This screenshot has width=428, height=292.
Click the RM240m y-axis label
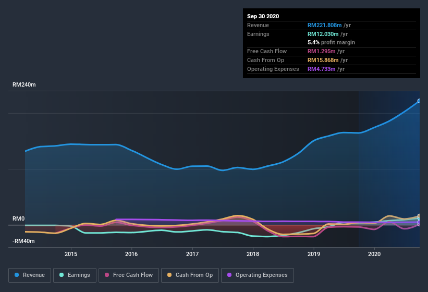pos(24,84)
